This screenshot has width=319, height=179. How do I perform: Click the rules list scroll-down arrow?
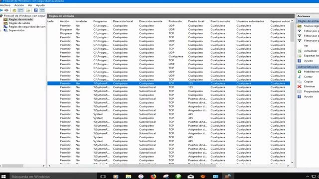tap(292, 162)
